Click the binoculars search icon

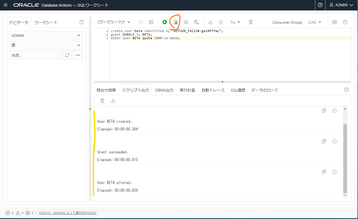click(x=335, y=22)
